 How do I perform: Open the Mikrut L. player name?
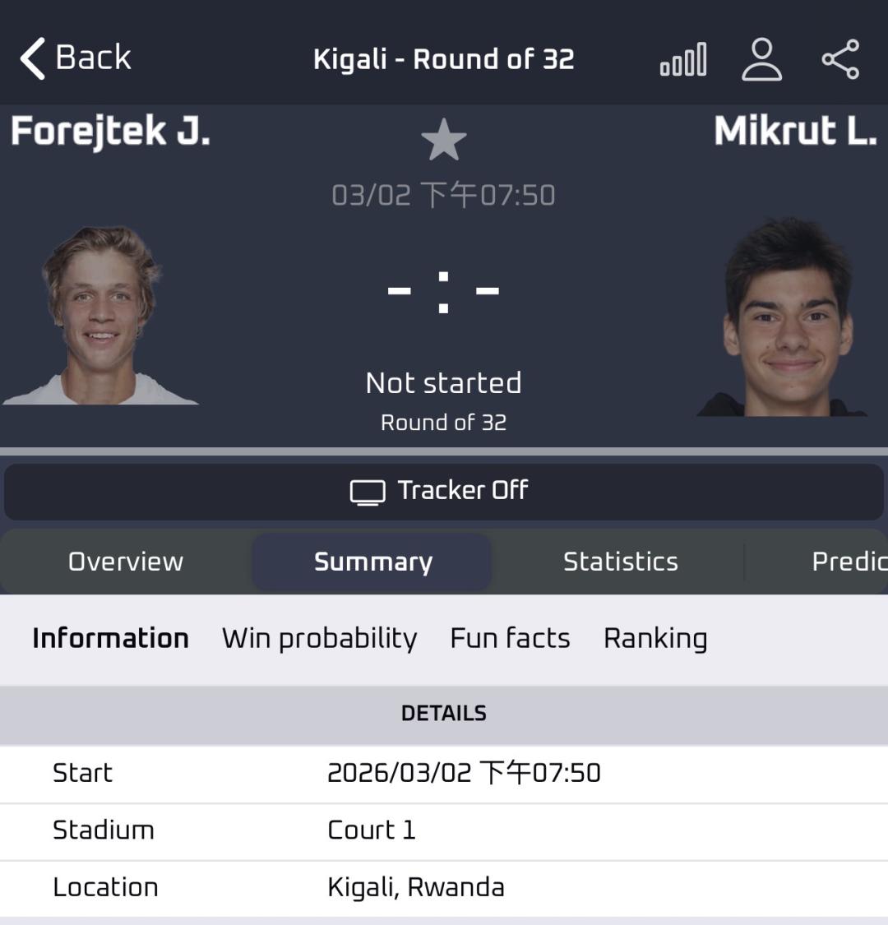(x=795, y=132)
